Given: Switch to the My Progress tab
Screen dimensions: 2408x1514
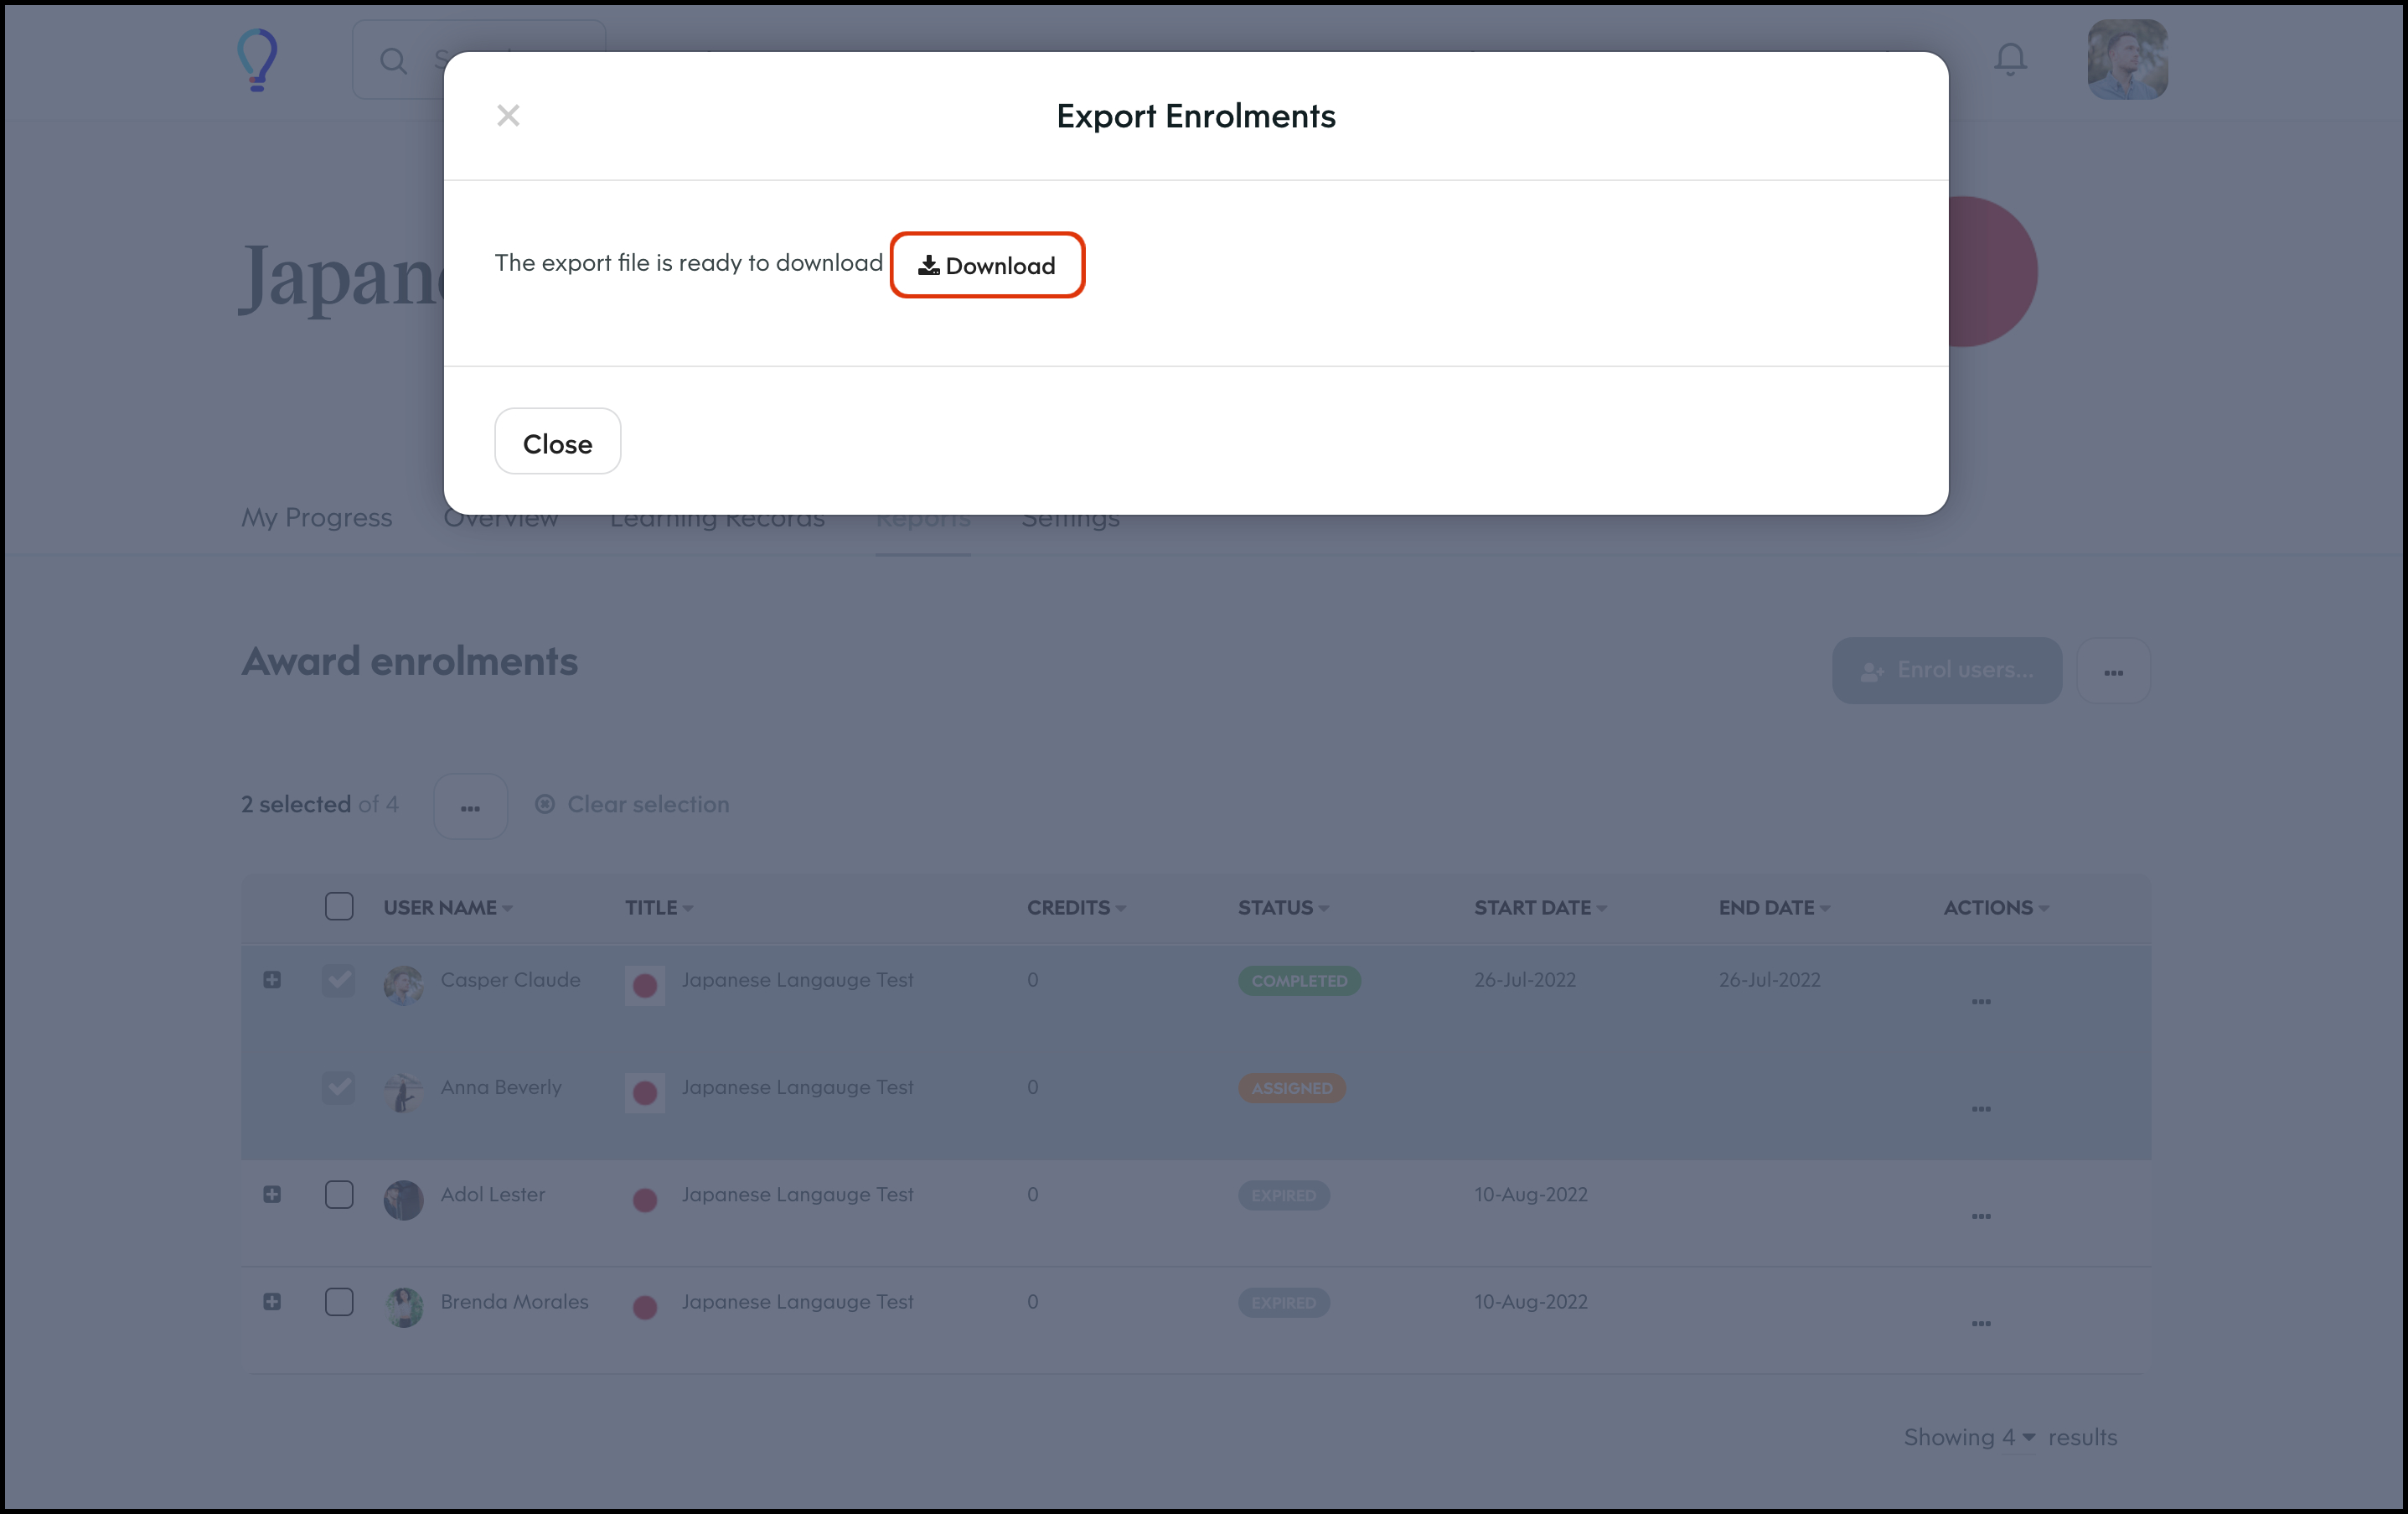Looking at the screenshot, I should 316,518.
